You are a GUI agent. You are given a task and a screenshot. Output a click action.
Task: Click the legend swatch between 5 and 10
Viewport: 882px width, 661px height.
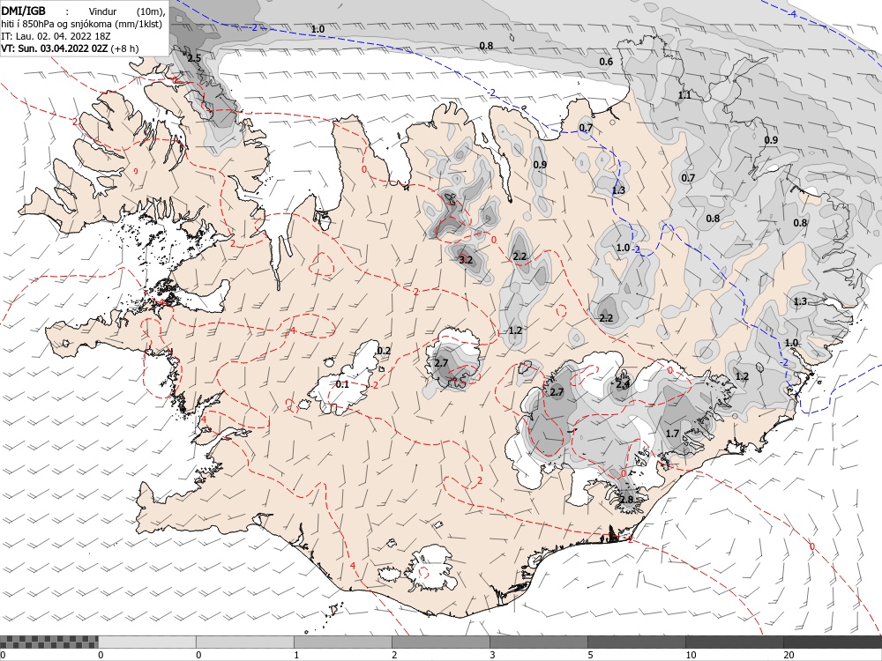tap(636, 642)
